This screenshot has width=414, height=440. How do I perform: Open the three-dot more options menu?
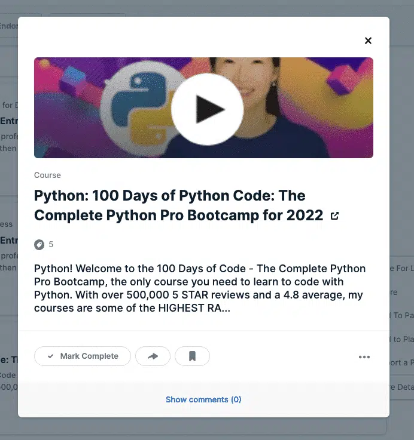364,357
